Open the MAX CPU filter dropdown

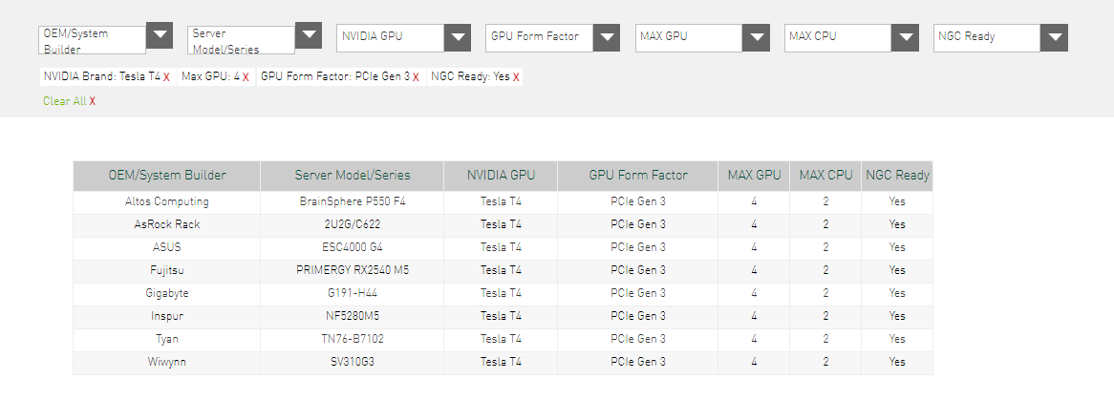point(851,37)
